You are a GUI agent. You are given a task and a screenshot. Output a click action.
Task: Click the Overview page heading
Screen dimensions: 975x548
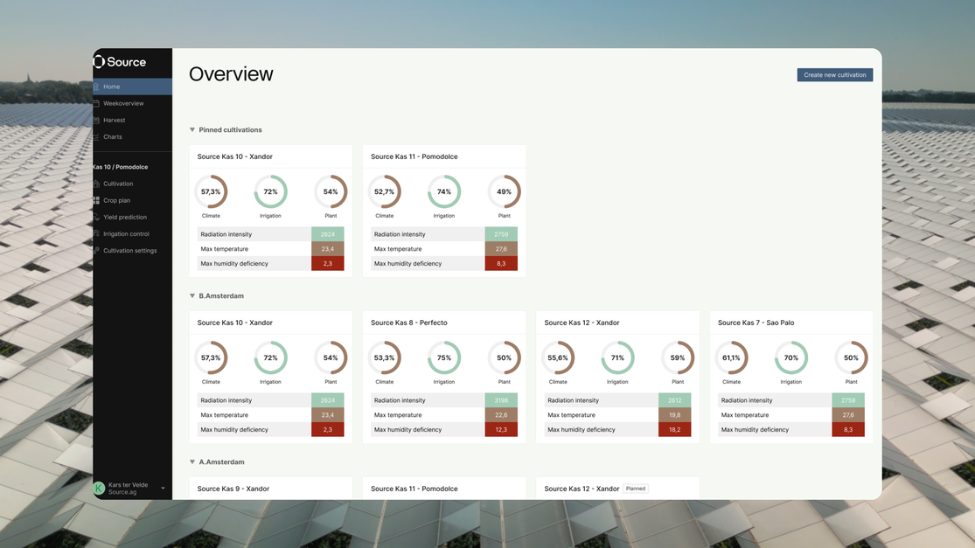click(x=232, y=74)
